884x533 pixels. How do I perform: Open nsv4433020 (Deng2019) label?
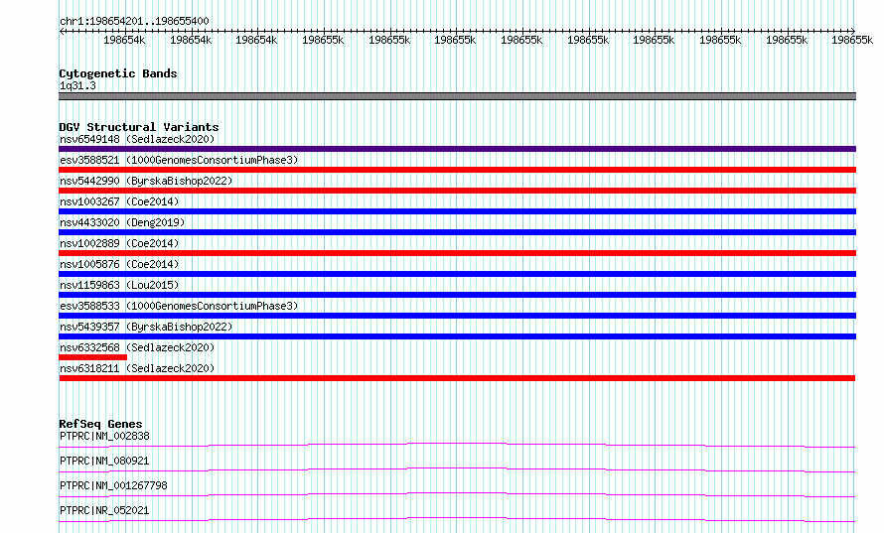(x=122, y=222)
